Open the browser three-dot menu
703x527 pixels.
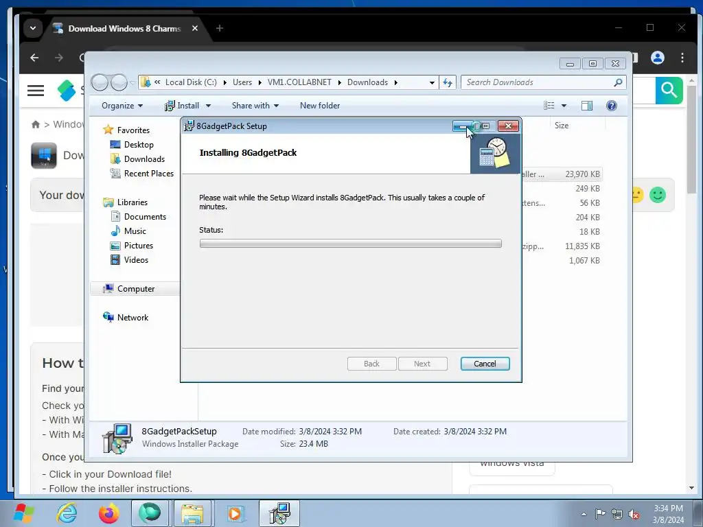[x=682, y=58]
